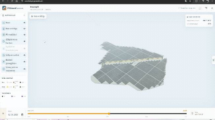Bookmark this page with star icon
The width and height of the screenshot is (215, 120).
click(190, 1)
